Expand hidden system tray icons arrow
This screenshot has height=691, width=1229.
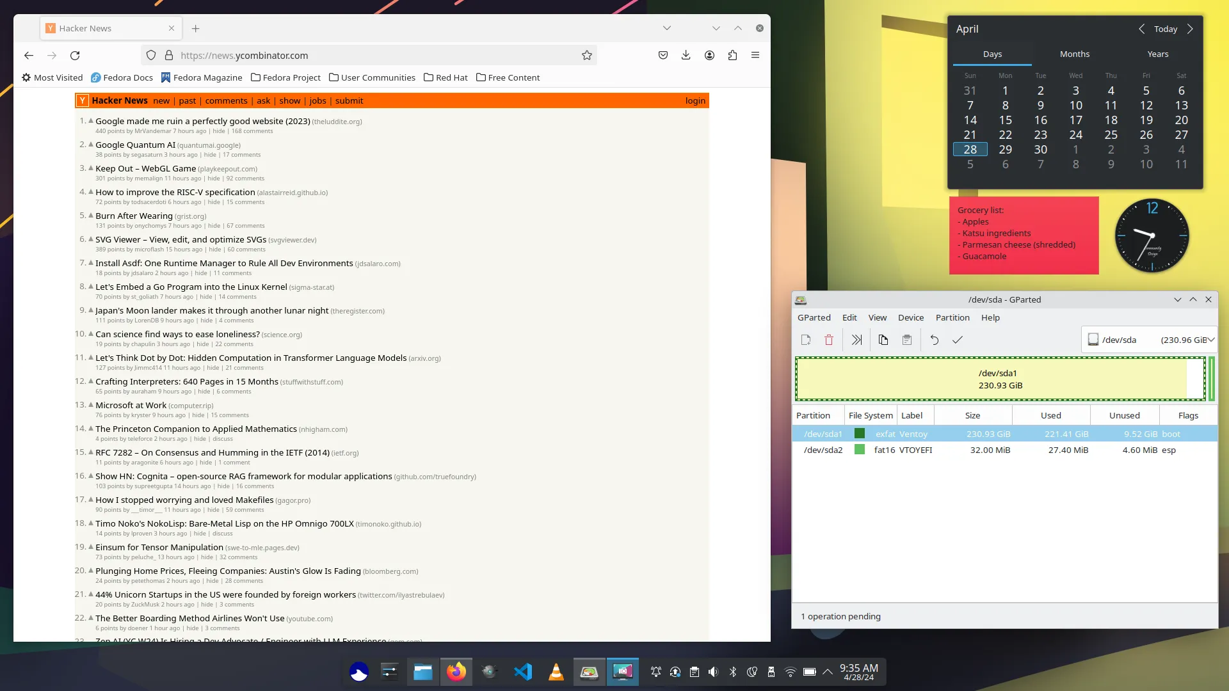[828, 672]
